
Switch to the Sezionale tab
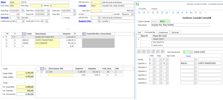175,32
